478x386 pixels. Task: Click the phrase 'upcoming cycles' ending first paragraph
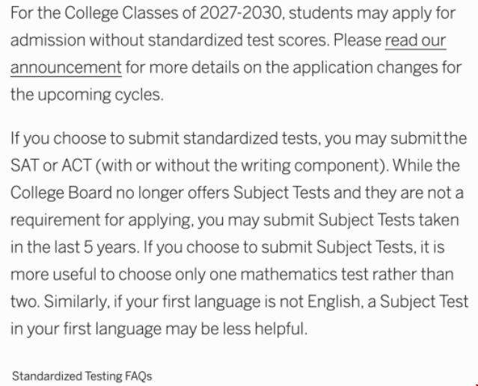pyautogui.click(x=100, y=95)
